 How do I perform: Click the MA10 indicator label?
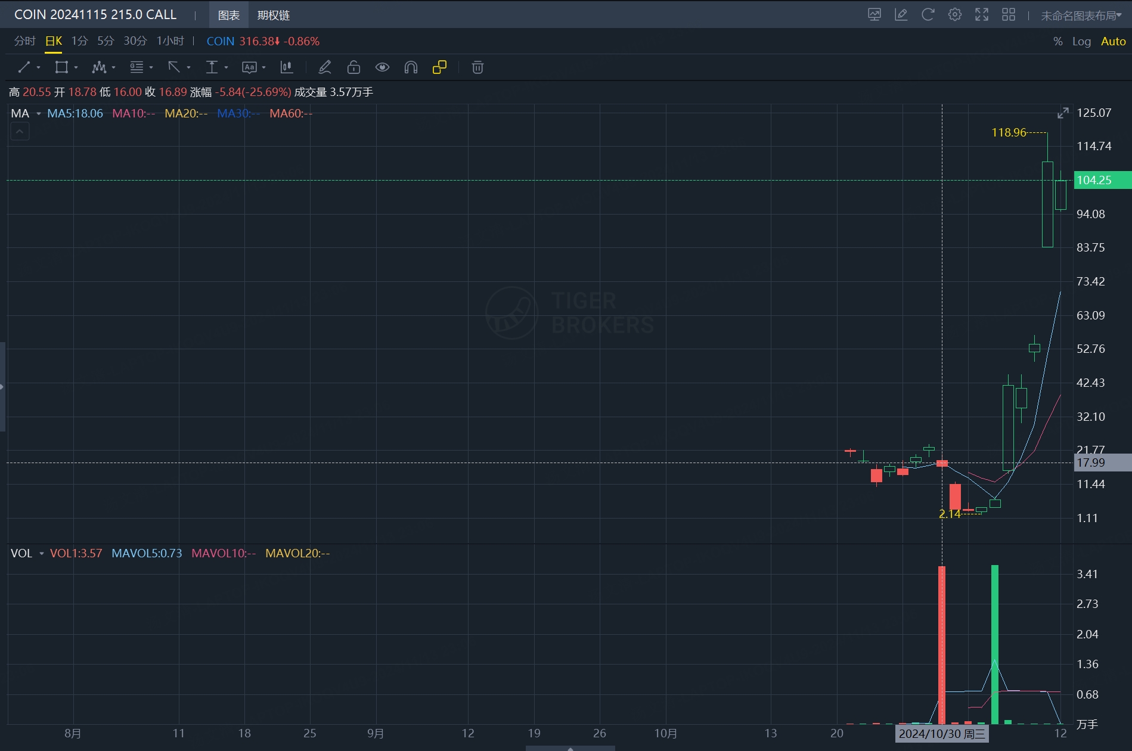[x=134, y=113]
